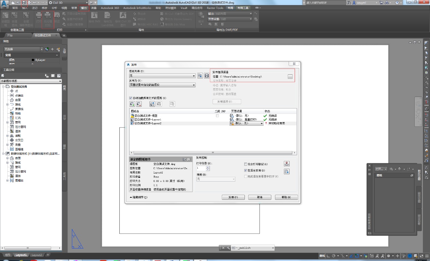Click the 发布(P) button
Image resolution: width=430 pixels, height=261 pixels.
tap(233, 197)
